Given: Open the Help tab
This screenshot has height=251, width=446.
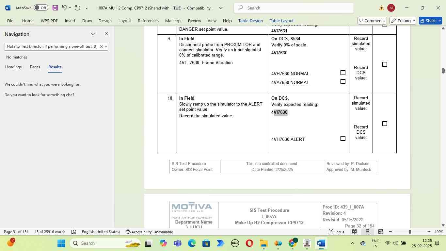Looking at the screenshot, I should click(x=227, y=21).
